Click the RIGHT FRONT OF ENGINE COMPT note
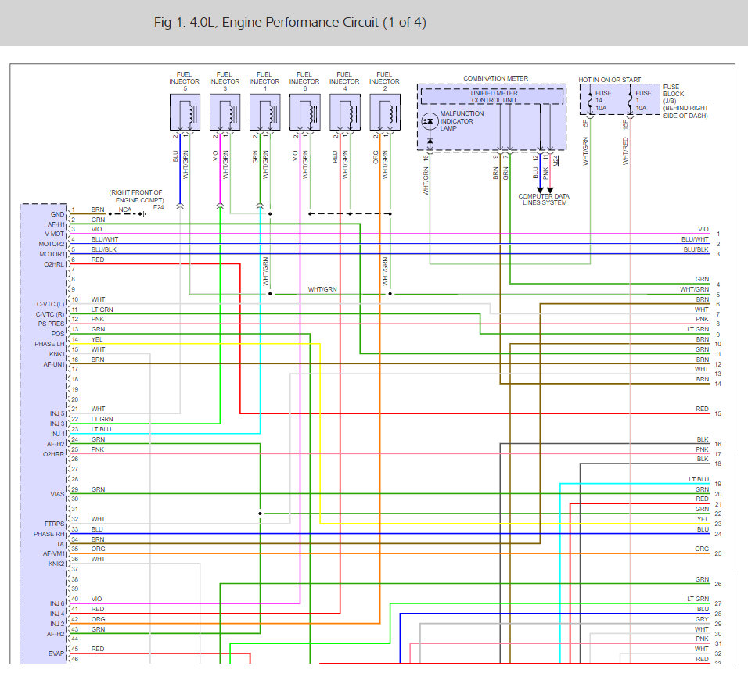 136,196
